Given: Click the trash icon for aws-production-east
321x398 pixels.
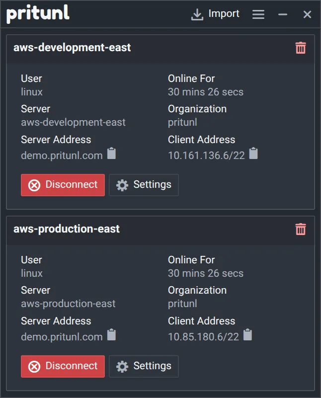Looking at the screenshot, I should point(300,230).
